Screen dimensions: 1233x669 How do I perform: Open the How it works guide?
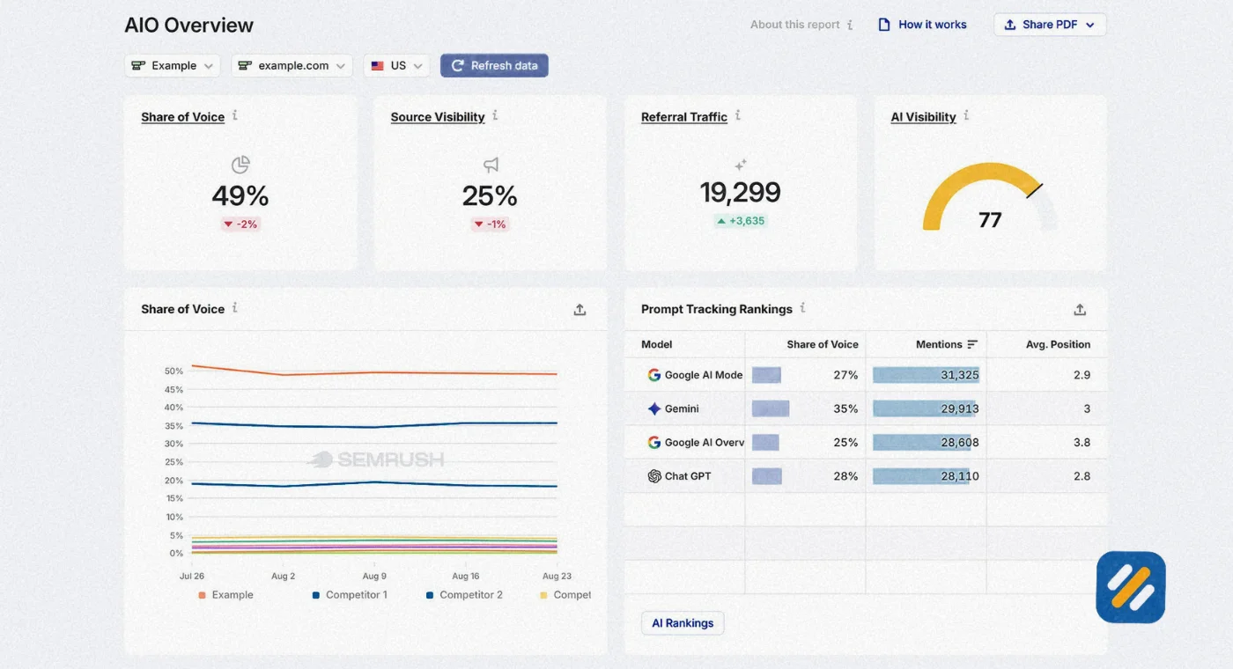(x=922, y=25)
